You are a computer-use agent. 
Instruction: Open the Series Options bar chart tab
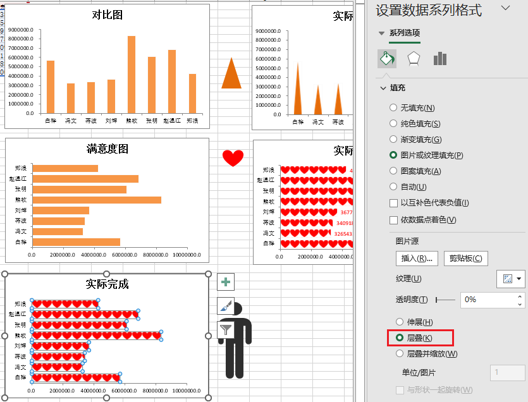[440, 59]
